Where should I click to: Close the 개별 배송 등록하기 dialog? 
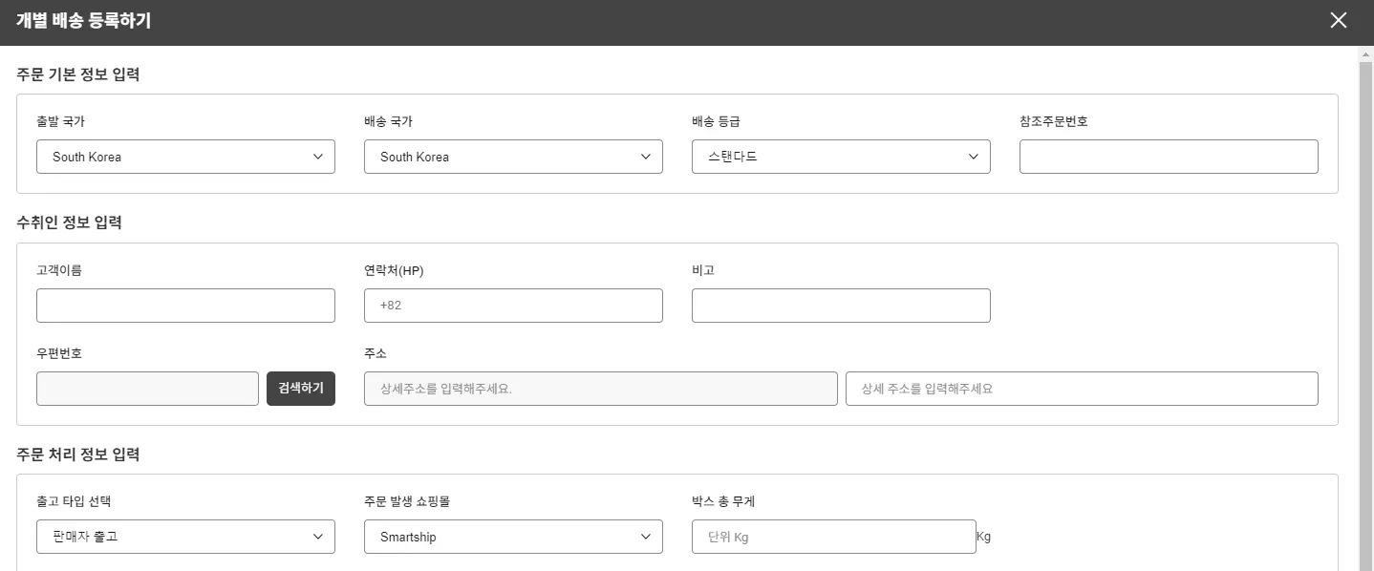pyautogui.click(x=1338, y=21)
